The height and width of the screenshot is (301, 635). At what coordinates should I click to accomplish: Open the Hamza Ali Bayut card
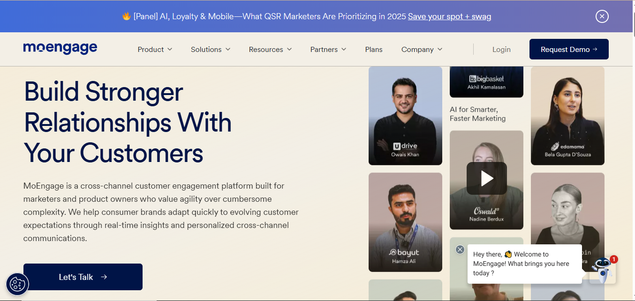pyautogui.click(x=405, y=222)
